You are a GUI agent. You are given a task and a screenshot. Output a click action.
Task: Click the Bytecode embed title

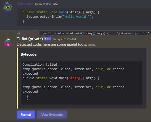click(29, 54)
